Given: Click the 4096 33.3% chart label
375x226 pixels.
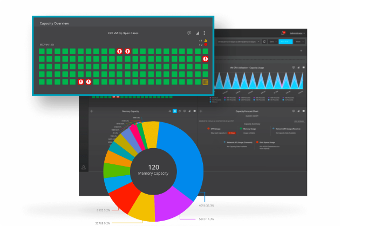Looking at the screenshot, I should 207,205.
